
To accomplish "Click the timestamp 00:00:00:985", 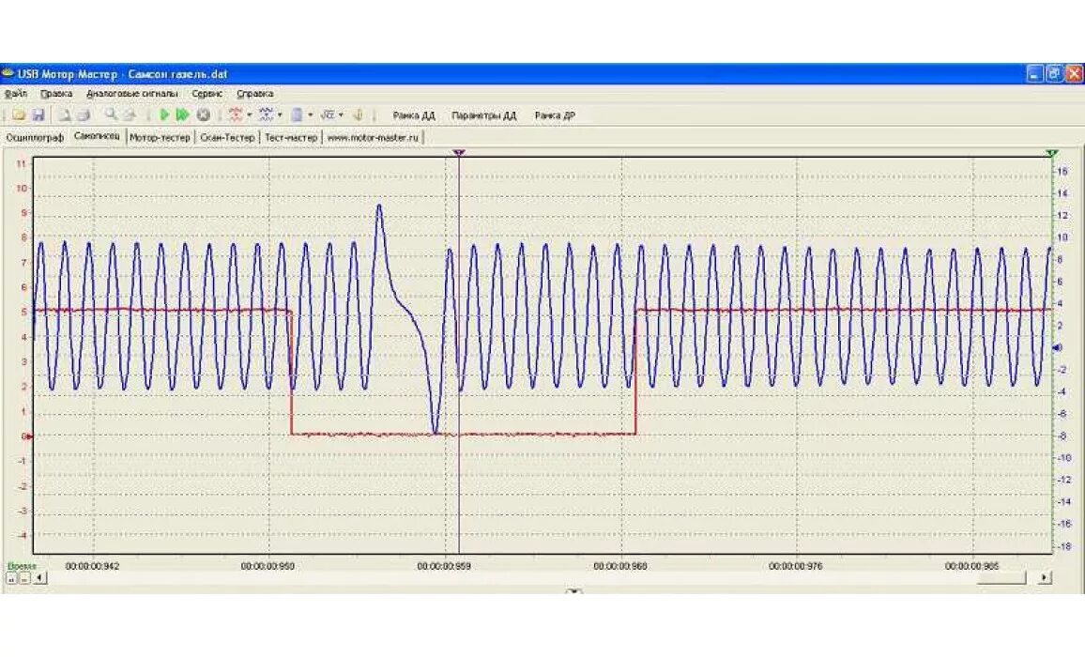I will (x=972, y=566).
